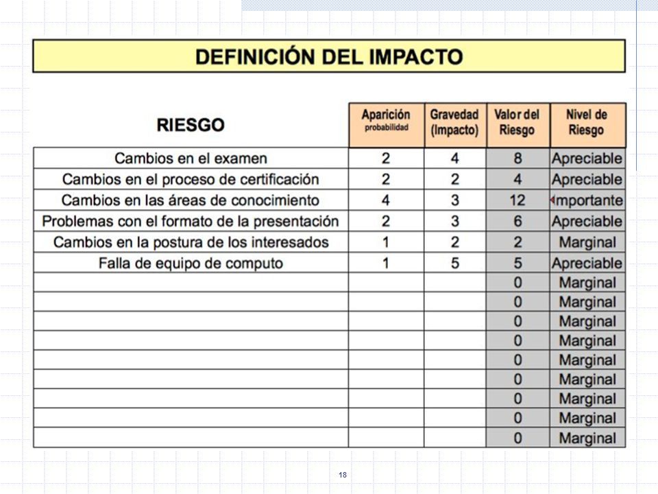The height and width of the screenshot is (494, 658).
Task: Select "Cambios en el proceso de certificación" cell
Action: [191, 179]
